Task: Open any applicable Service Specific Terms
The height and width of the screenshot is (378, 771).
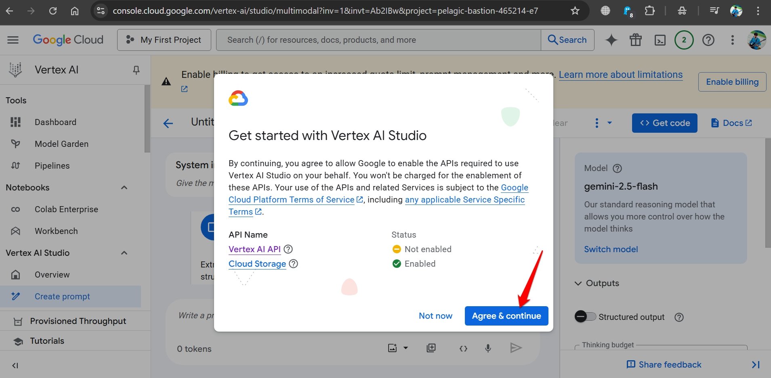Action: [x=465, y=200]
